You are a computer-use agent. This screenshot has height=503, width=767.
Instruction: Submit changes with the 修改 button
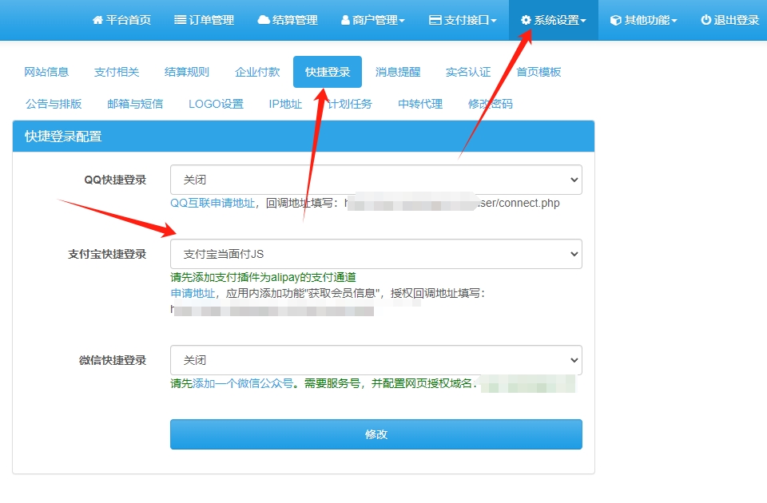click(375, 434)
